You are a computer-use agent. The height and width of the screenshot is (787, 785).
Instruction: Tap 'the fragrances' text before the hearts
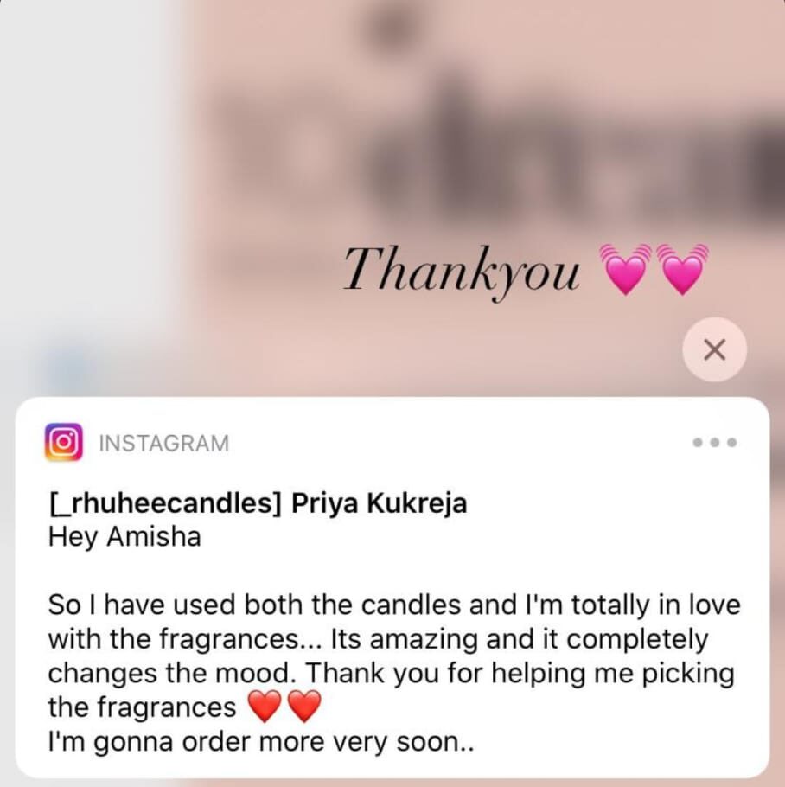142,707
